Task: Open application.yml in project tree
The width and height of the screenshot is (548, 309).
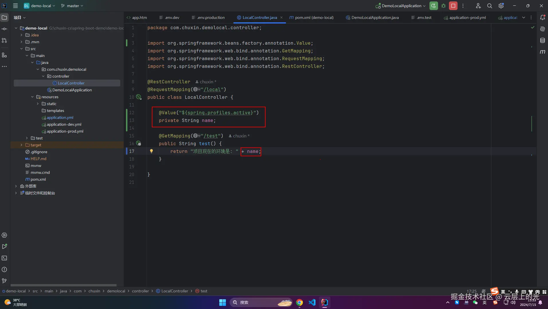Action: point(60,117)
